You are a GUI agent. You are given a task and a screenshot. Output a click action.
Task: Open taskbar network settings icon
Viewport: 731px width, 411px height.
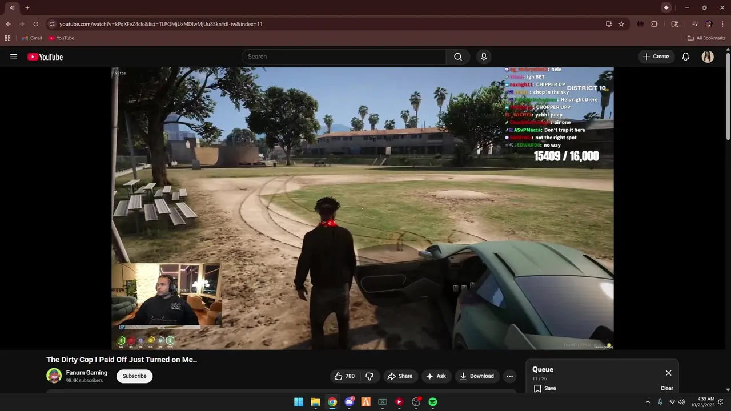(x=672, y=402)
